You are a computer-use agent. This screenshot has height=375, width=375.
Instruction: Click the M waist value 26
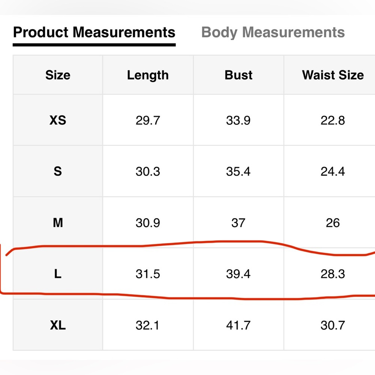click(x=333, y=223)
